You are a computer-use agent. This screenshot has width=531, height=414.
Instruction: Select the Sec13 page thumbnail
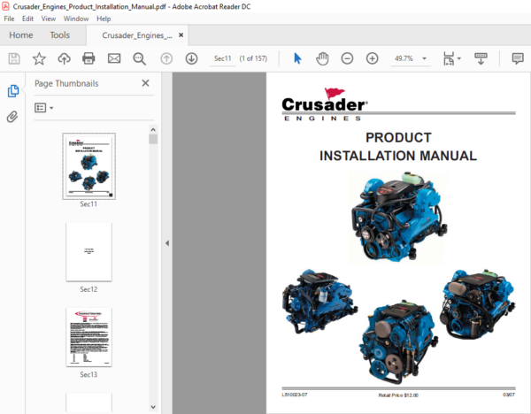tap(88, 337)
